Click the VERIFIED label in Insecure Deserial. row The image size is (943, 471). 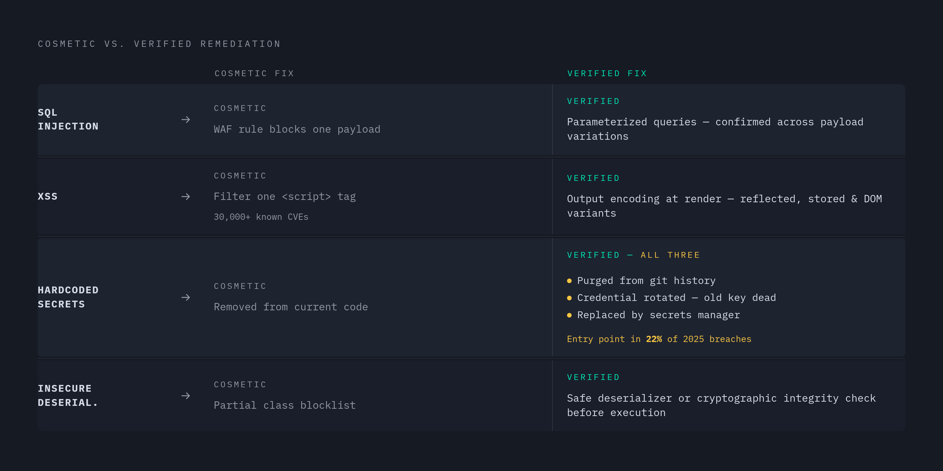593,377
